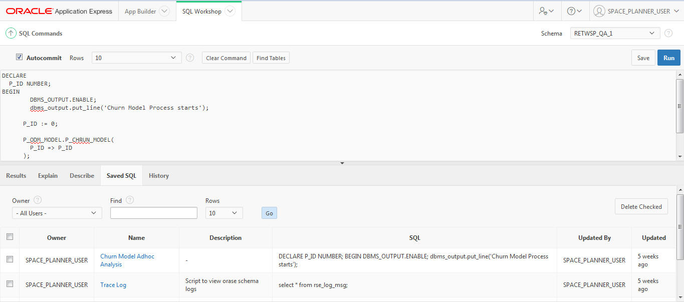684x302 pixels.
Task: Click the Delete Checked button
Action: [x=641, y=206]
